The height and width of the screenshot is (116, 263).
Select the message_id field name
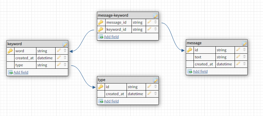coord(116,22)
